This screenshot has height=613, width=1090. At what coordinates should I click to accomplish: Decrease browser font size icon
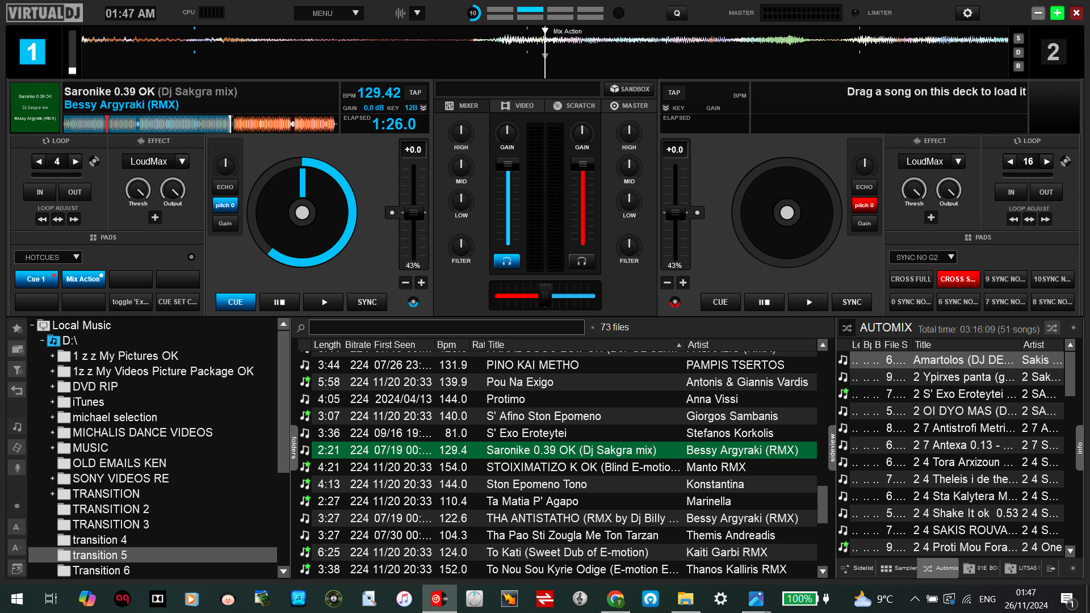17,527
